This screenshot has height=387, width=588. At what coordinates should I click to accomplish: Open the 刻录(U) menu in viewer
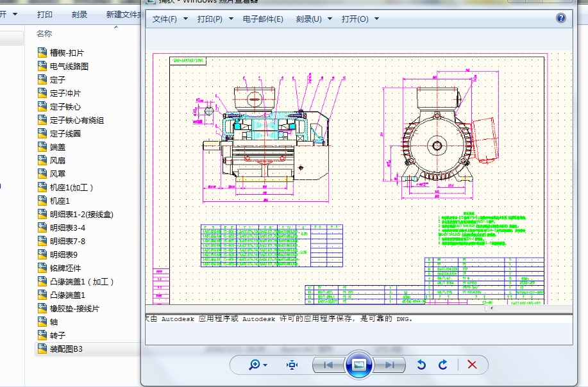(x=314, y=19)
